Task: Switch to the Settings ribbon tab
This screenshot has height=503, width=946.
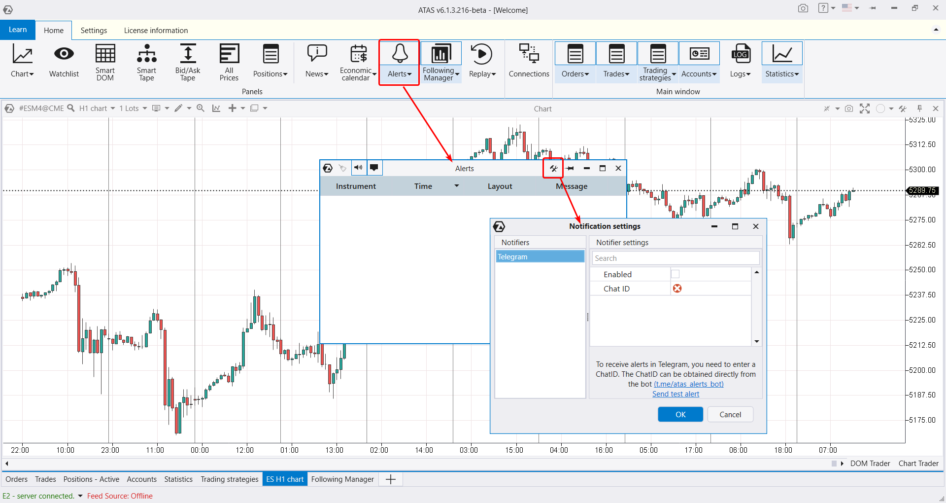Action: 94,31
